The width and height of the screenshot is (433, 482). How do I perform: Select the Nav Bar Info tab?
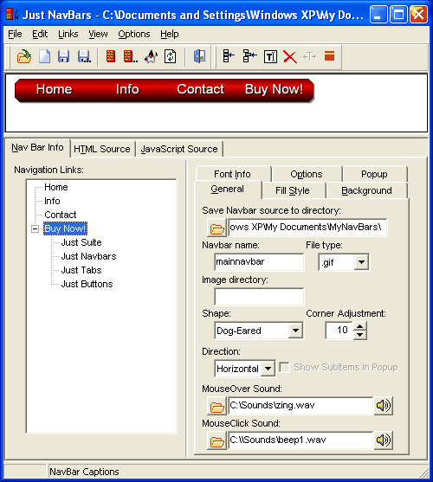click(x=37, y=148)
